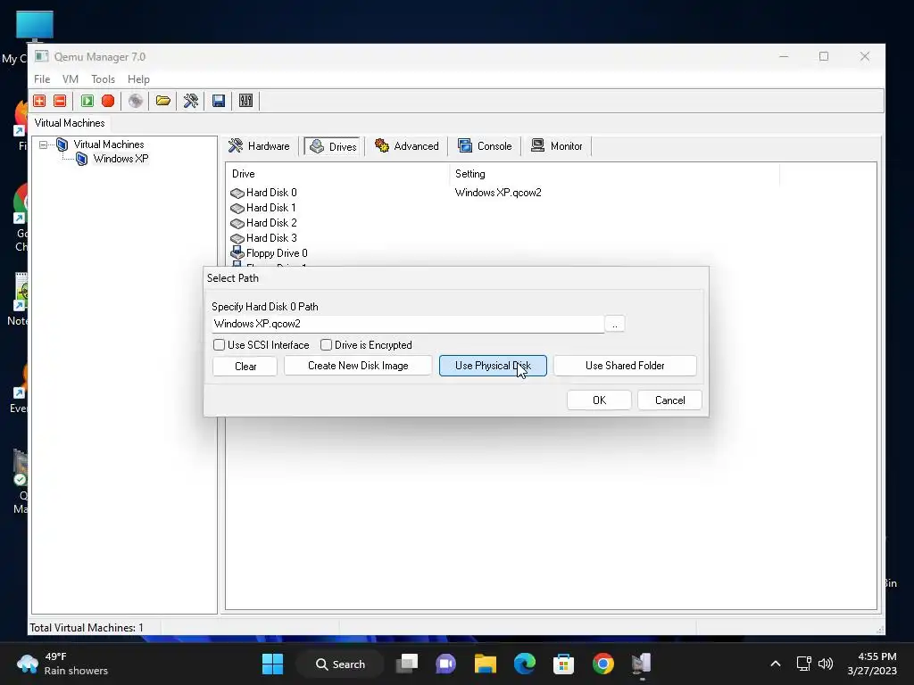This screenshot has height=685, width=914.
Task: Click the mixer sliders toolbar icon
Action: click(246, 101)
